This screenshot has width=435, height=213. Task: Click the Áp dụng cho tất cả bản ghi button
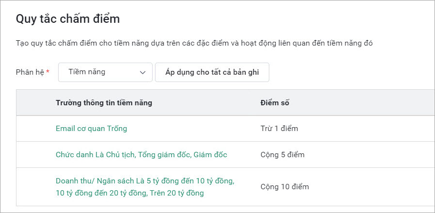212,72
